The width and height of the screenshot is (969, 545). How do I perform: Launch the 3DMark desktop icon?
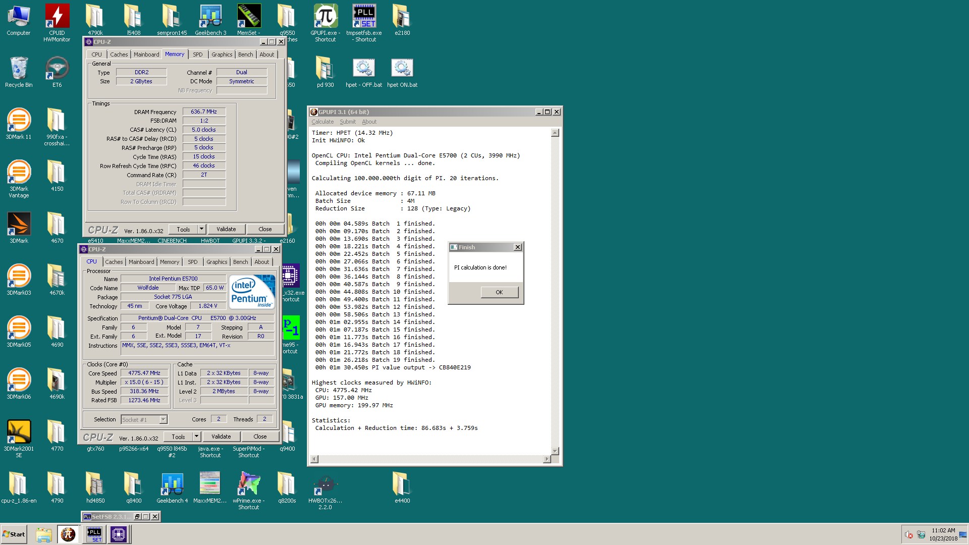point(19,228)
